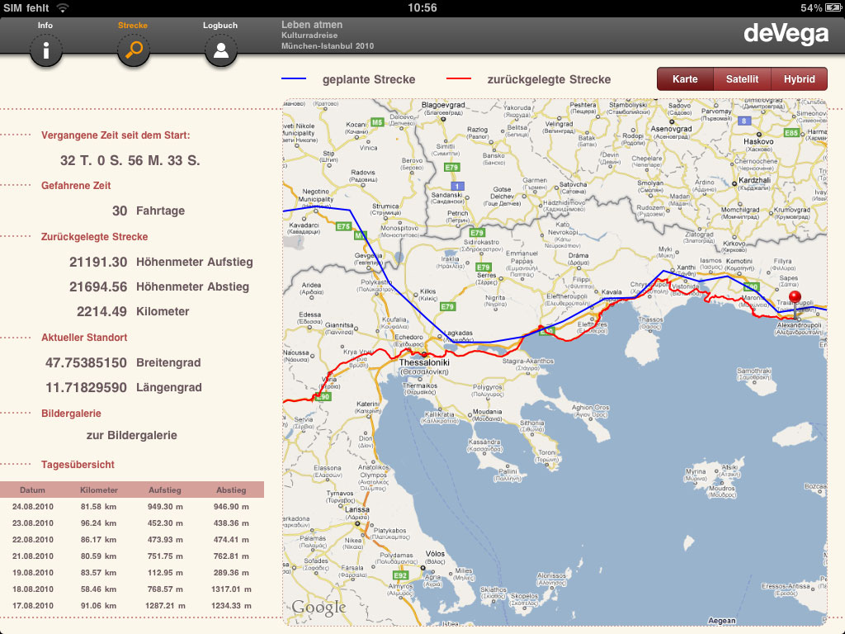The image size is (845, 634).
Task: Select the 17.08.2010 date row
Action: coord(132,605)
